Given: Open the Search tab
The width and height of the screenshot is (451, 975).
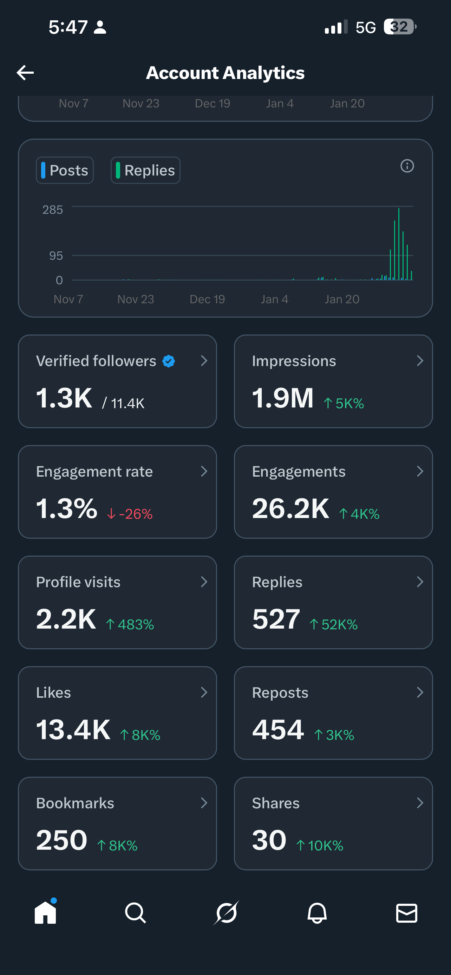Looking at the screenshot, I should [135, 913].
